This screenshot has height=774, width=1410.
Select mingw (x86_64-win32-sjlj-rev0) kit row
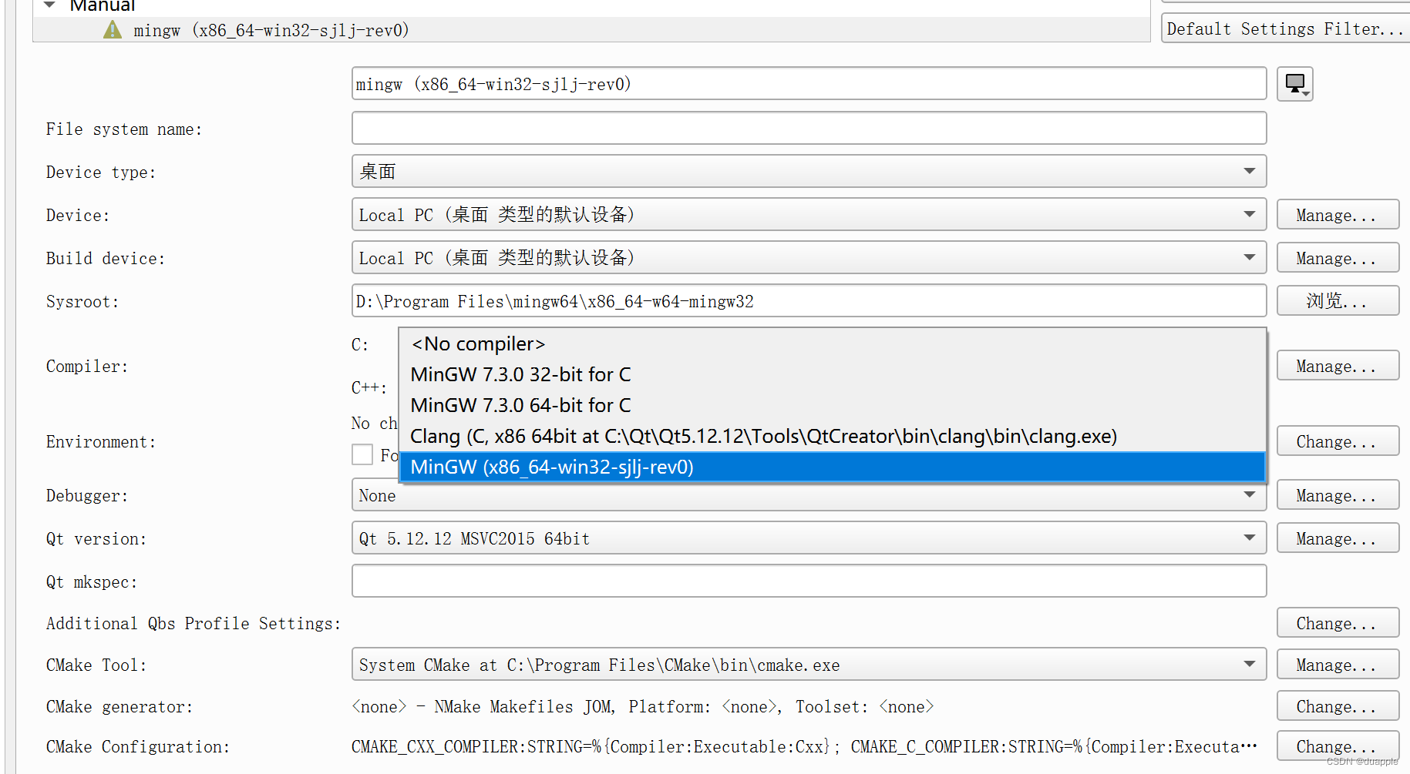click(x=591, y=30)
